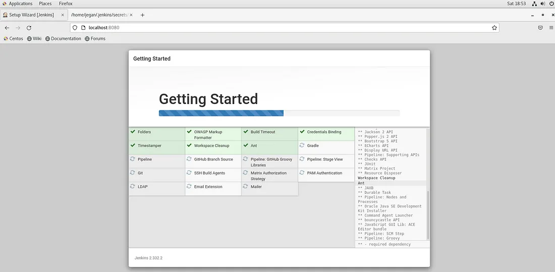The width and height of the screenshot is (555, 272).
Task: Bookmark this page with the star icon
Action: [494, 28]
